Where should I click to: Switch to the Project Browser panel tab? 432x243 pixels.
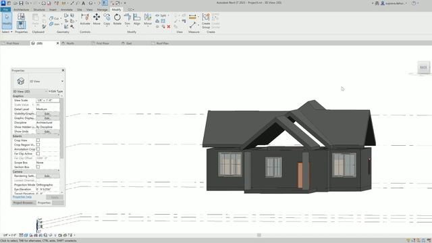click(24, 202)
